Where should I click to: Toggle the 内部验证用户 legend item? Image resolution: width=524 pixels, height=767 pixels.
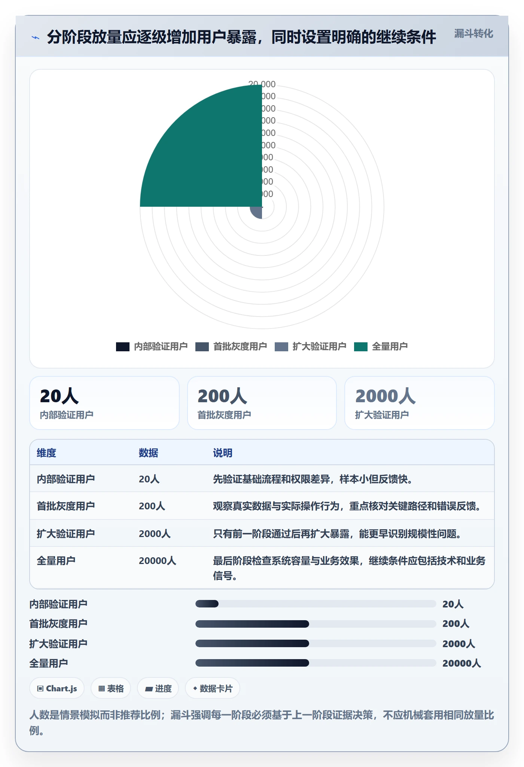[x=152, y=346]
